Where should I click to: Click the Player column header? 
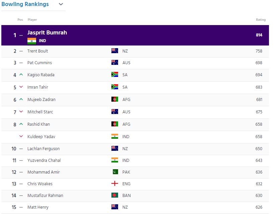point(32,20)
